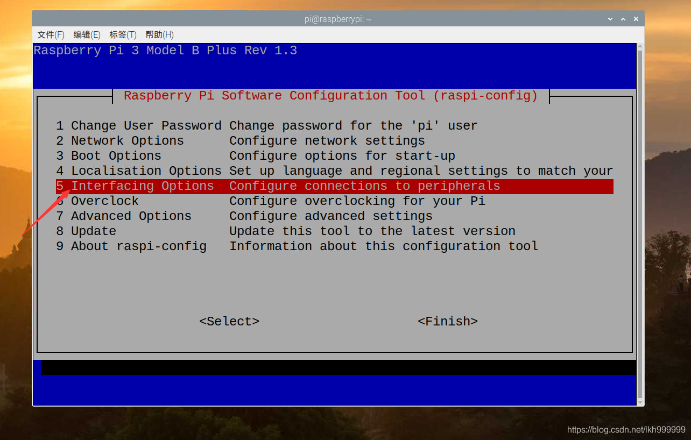Maximize the terminal window
This screenshot has height=440, width=691.
(x=623, y=19)
